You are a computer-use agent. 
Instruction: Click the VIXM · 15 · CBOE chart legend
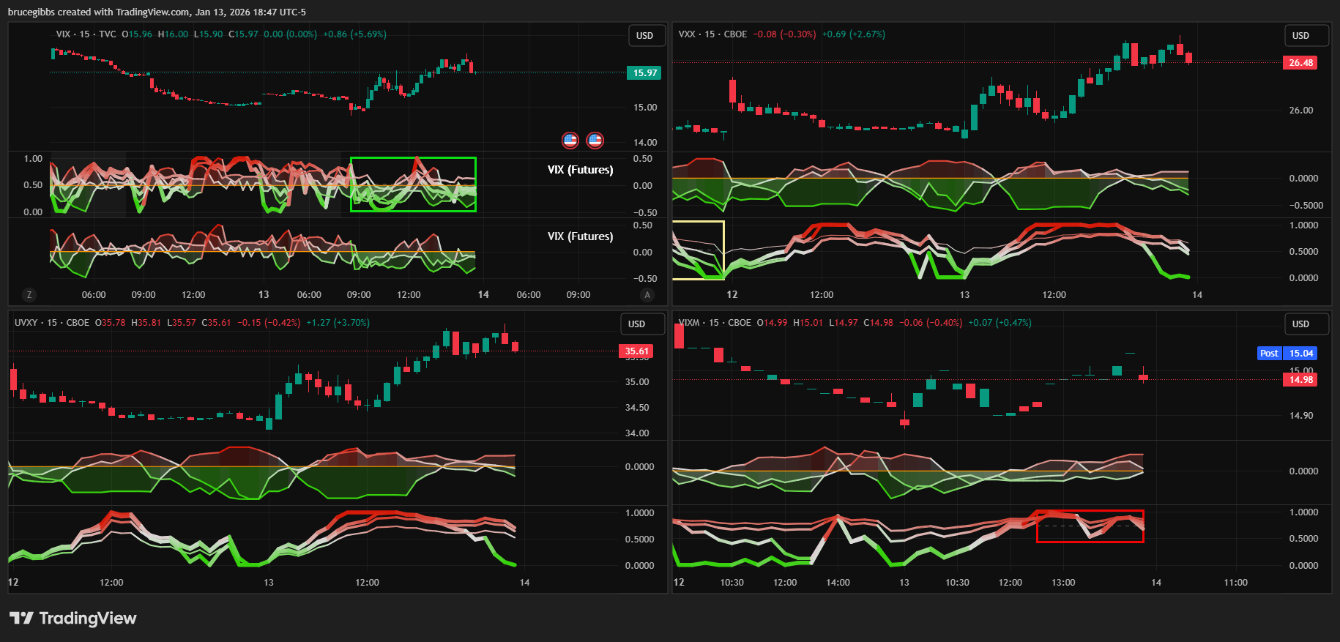tap(715, 323)
